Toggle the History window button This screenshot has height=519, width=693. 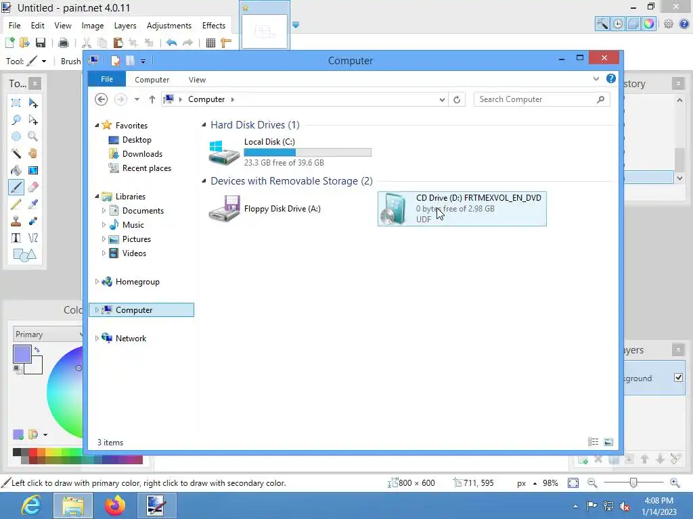(618, 24)
